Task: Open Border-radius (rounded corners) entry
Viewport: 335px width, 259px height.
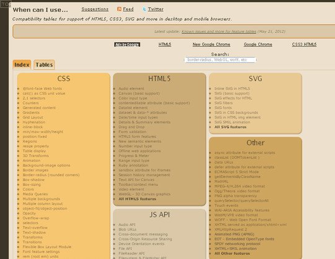Action: pos(51,175)
